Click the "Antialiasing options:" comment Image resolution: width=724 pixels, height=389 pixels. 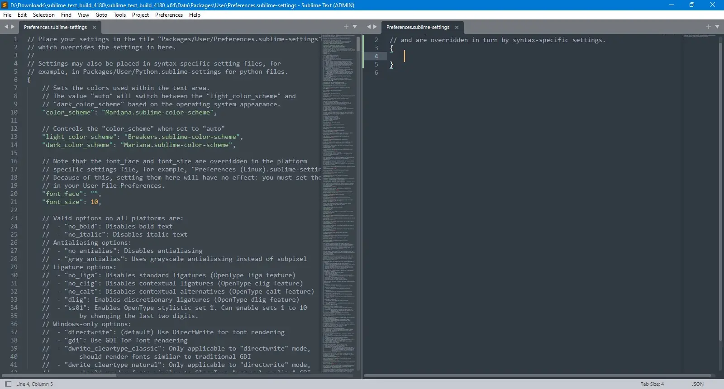point(86,243)
